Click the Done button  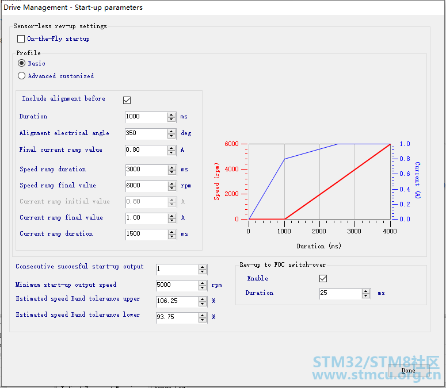pyautogui.click(x=409, y=370)
